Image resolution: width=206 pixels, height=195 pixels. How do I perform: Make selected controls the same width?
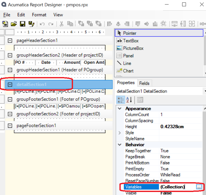(174, 24)
